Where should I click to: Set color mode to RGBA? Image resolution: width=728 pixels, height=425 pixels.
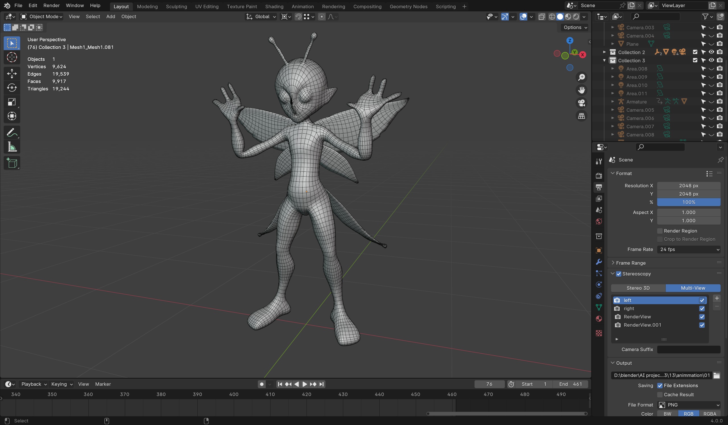(x=709, y=413)
